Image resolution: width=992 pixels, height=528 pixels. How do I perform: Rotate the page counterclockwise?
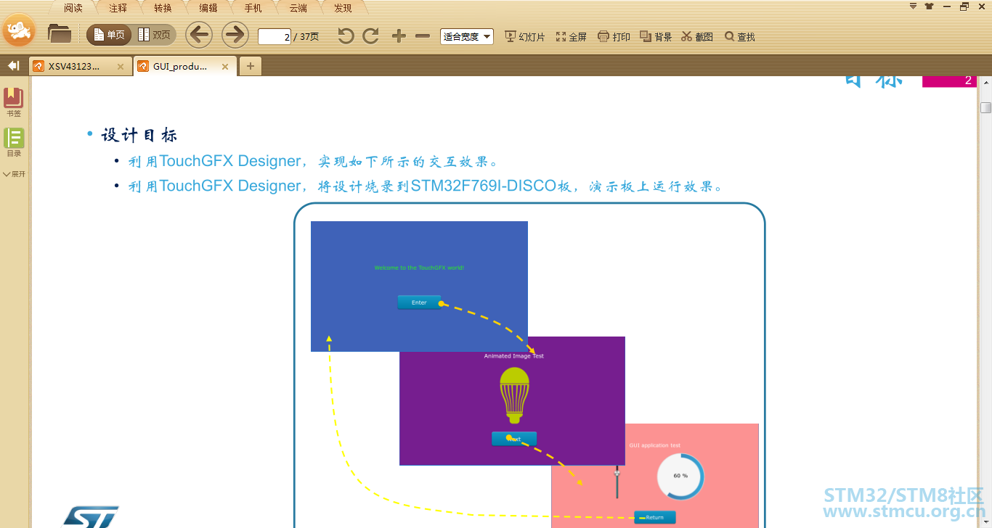pyautogui.click(x=346, y=36)
